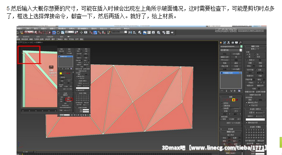Enable the 按顶点 checkbox
This screenshot has height=155, width=282.
click(222, 103)
